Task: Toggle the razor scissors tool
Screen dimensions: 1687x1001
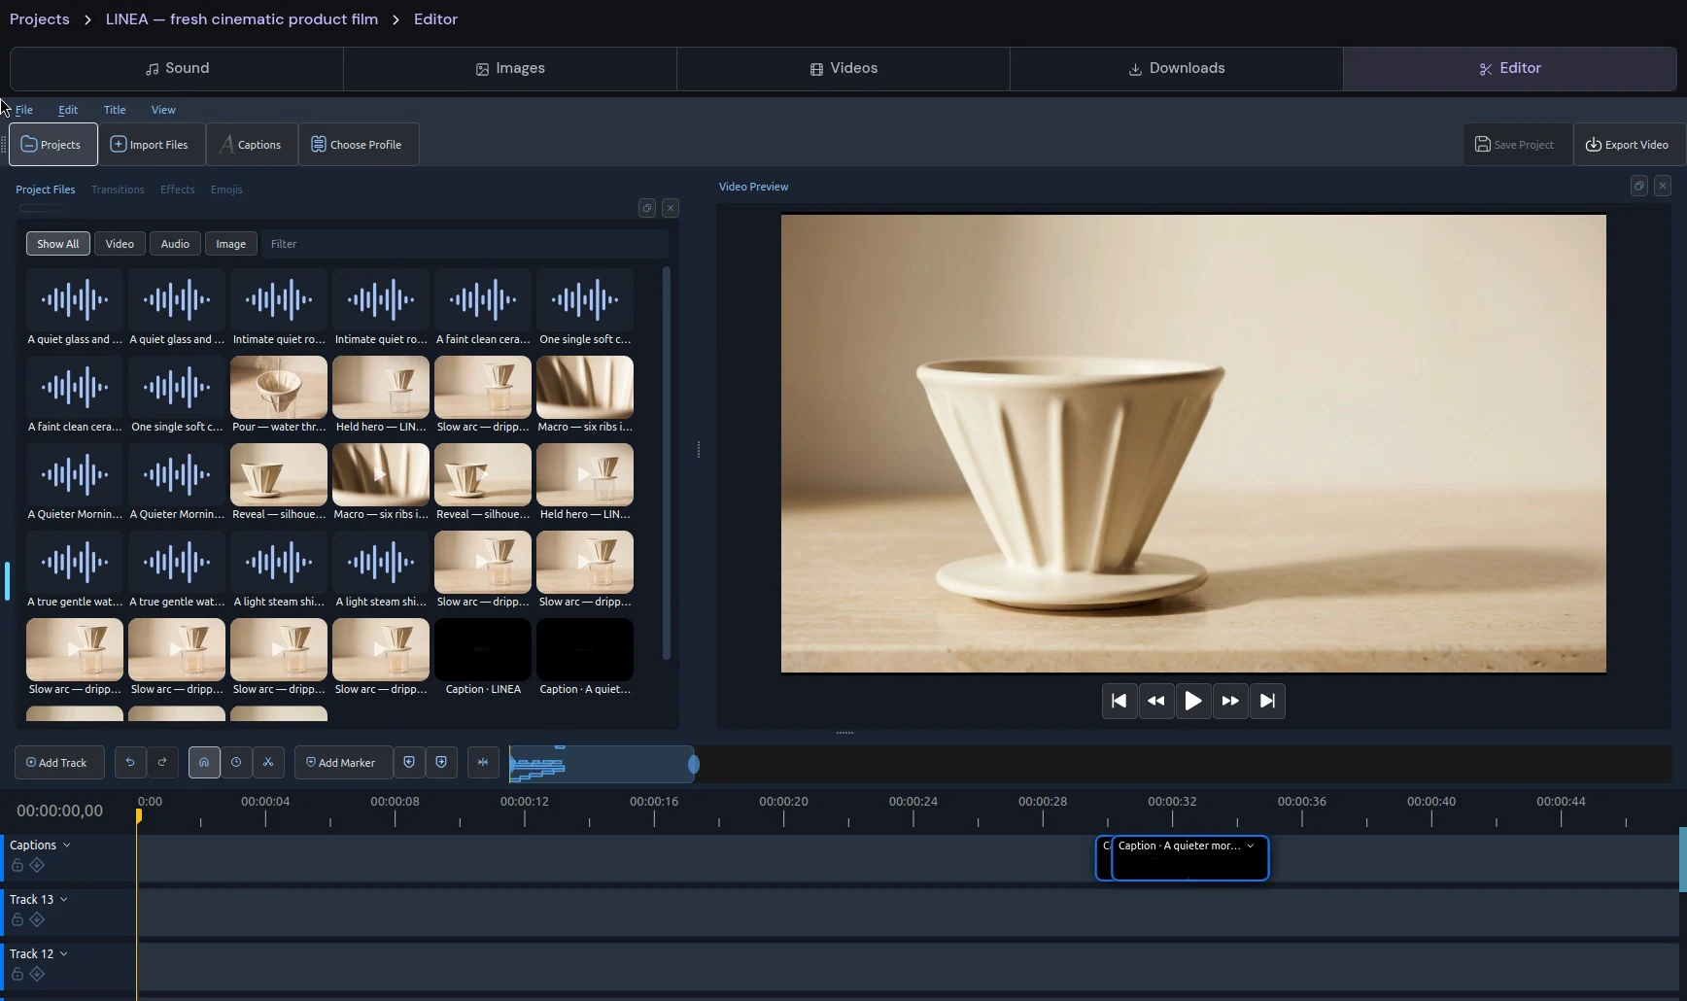Action: click(x=268, y=763)
